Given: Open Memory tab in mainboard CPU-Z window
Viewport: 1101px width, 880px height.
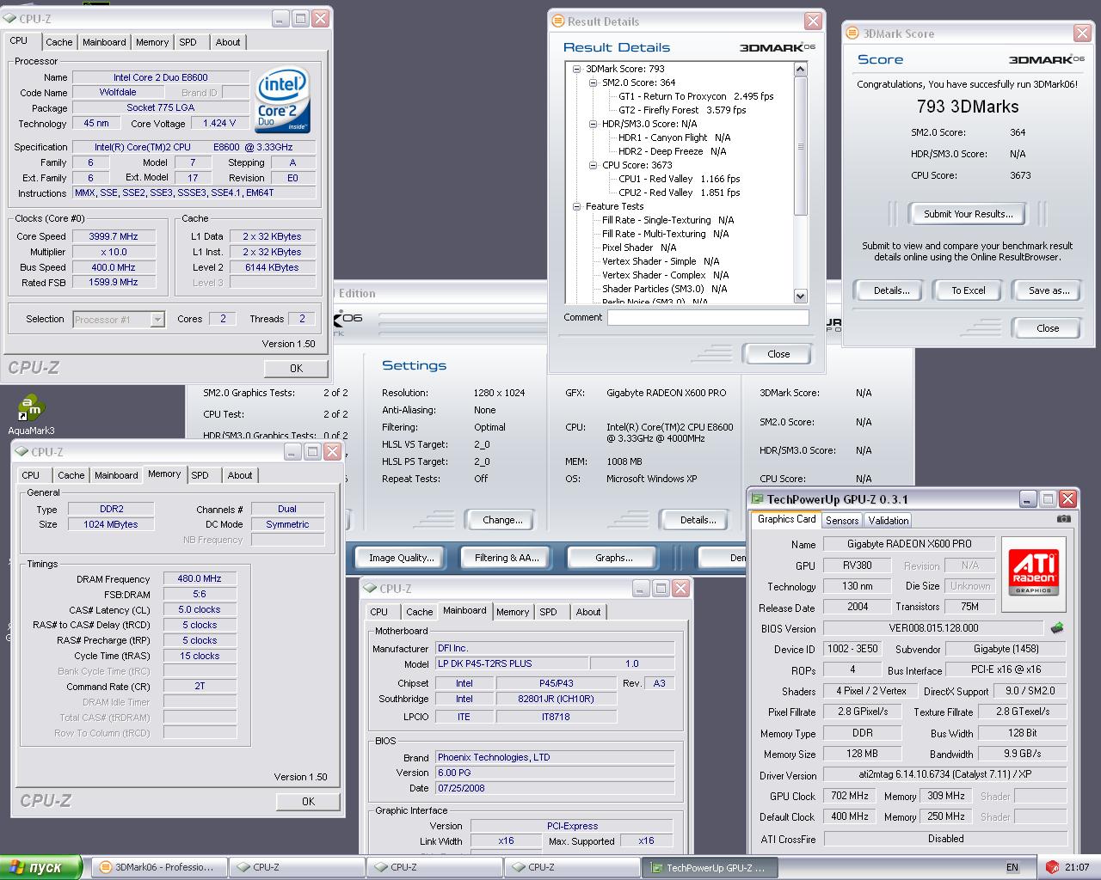Looking at the screenshot, I should (x=513, y=612).
